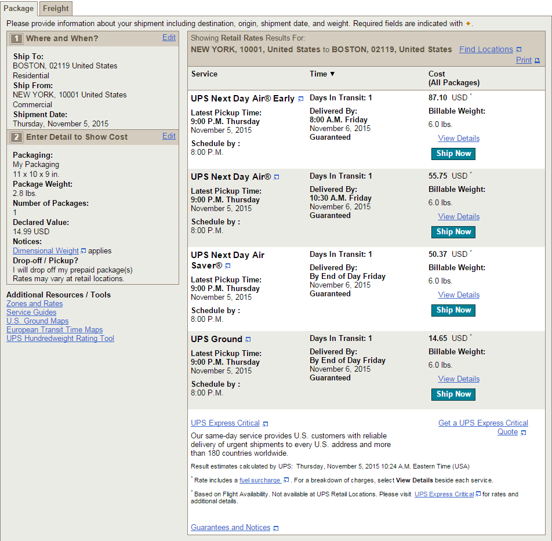View Details for UPS Ground
The height and width of the screenshot is (541, 552).
click(x=459, y=379)
